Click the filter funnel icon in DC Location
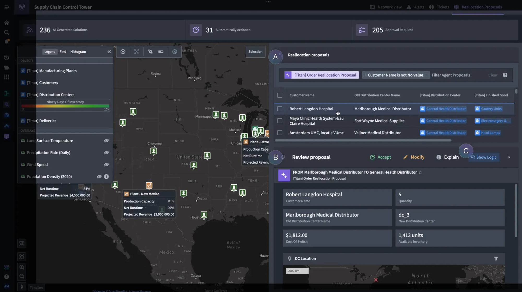 point(496,259)
